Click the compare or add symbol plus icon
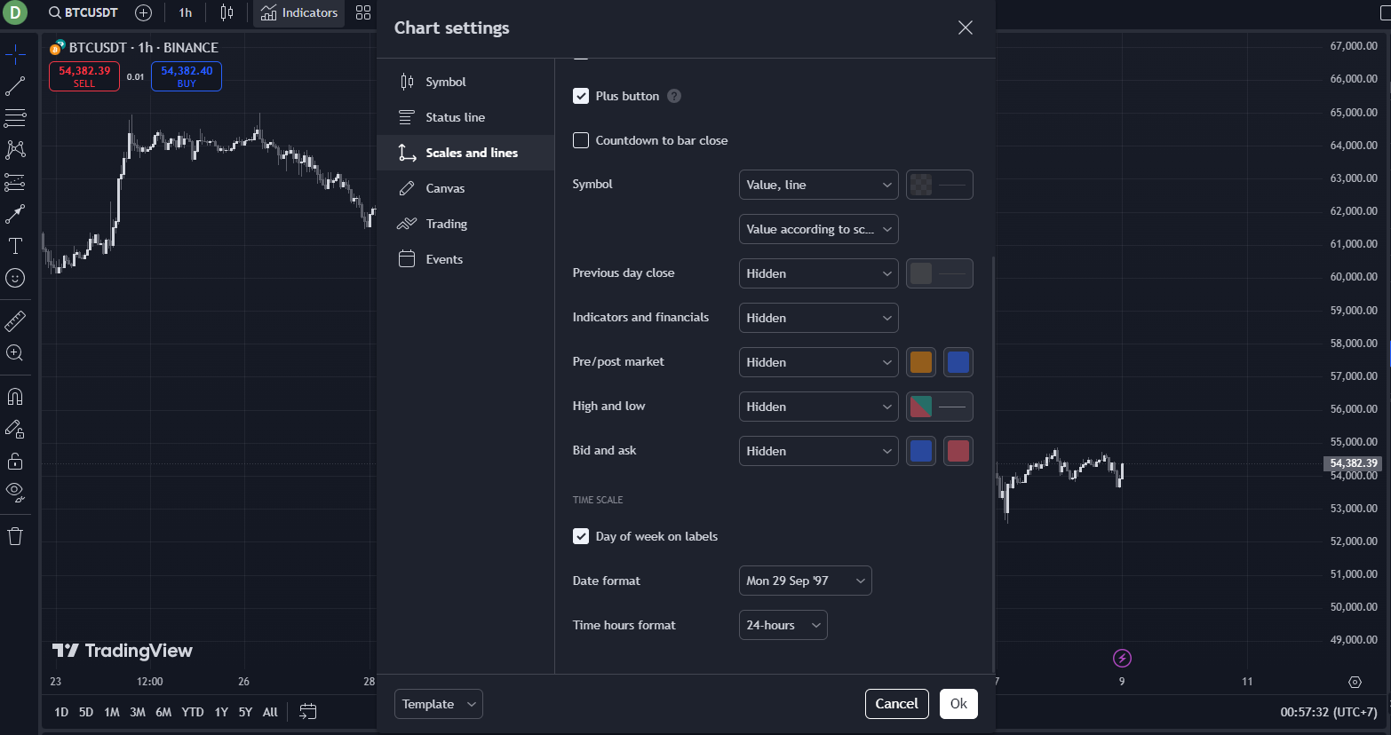 143,12
